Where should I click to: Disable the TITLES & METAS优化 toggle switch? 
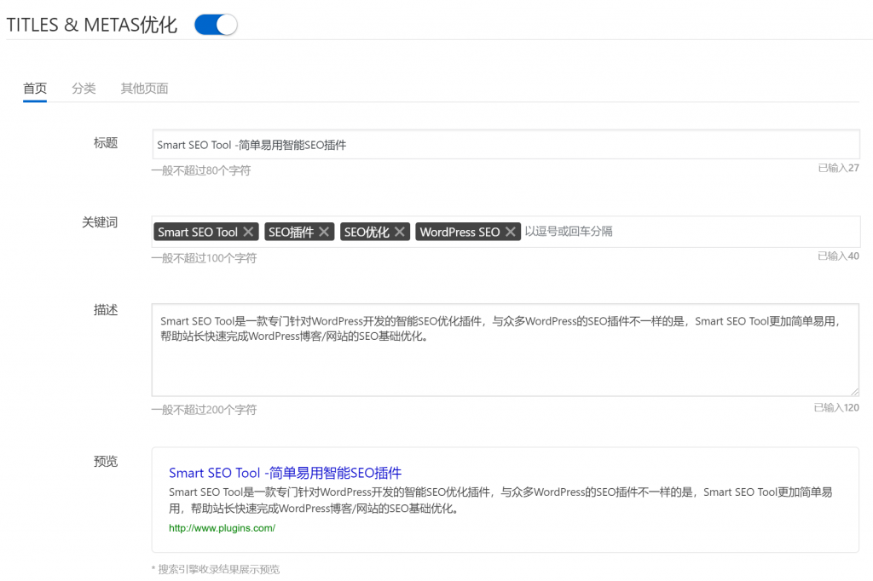pyautogui.click(x=215, y=25)
